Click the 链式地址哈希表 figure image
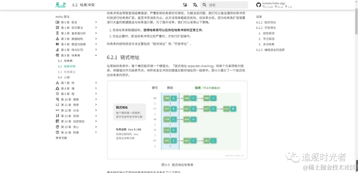This screenshot has height=173, width=358. pyautogui.click(x=177, y=120)
